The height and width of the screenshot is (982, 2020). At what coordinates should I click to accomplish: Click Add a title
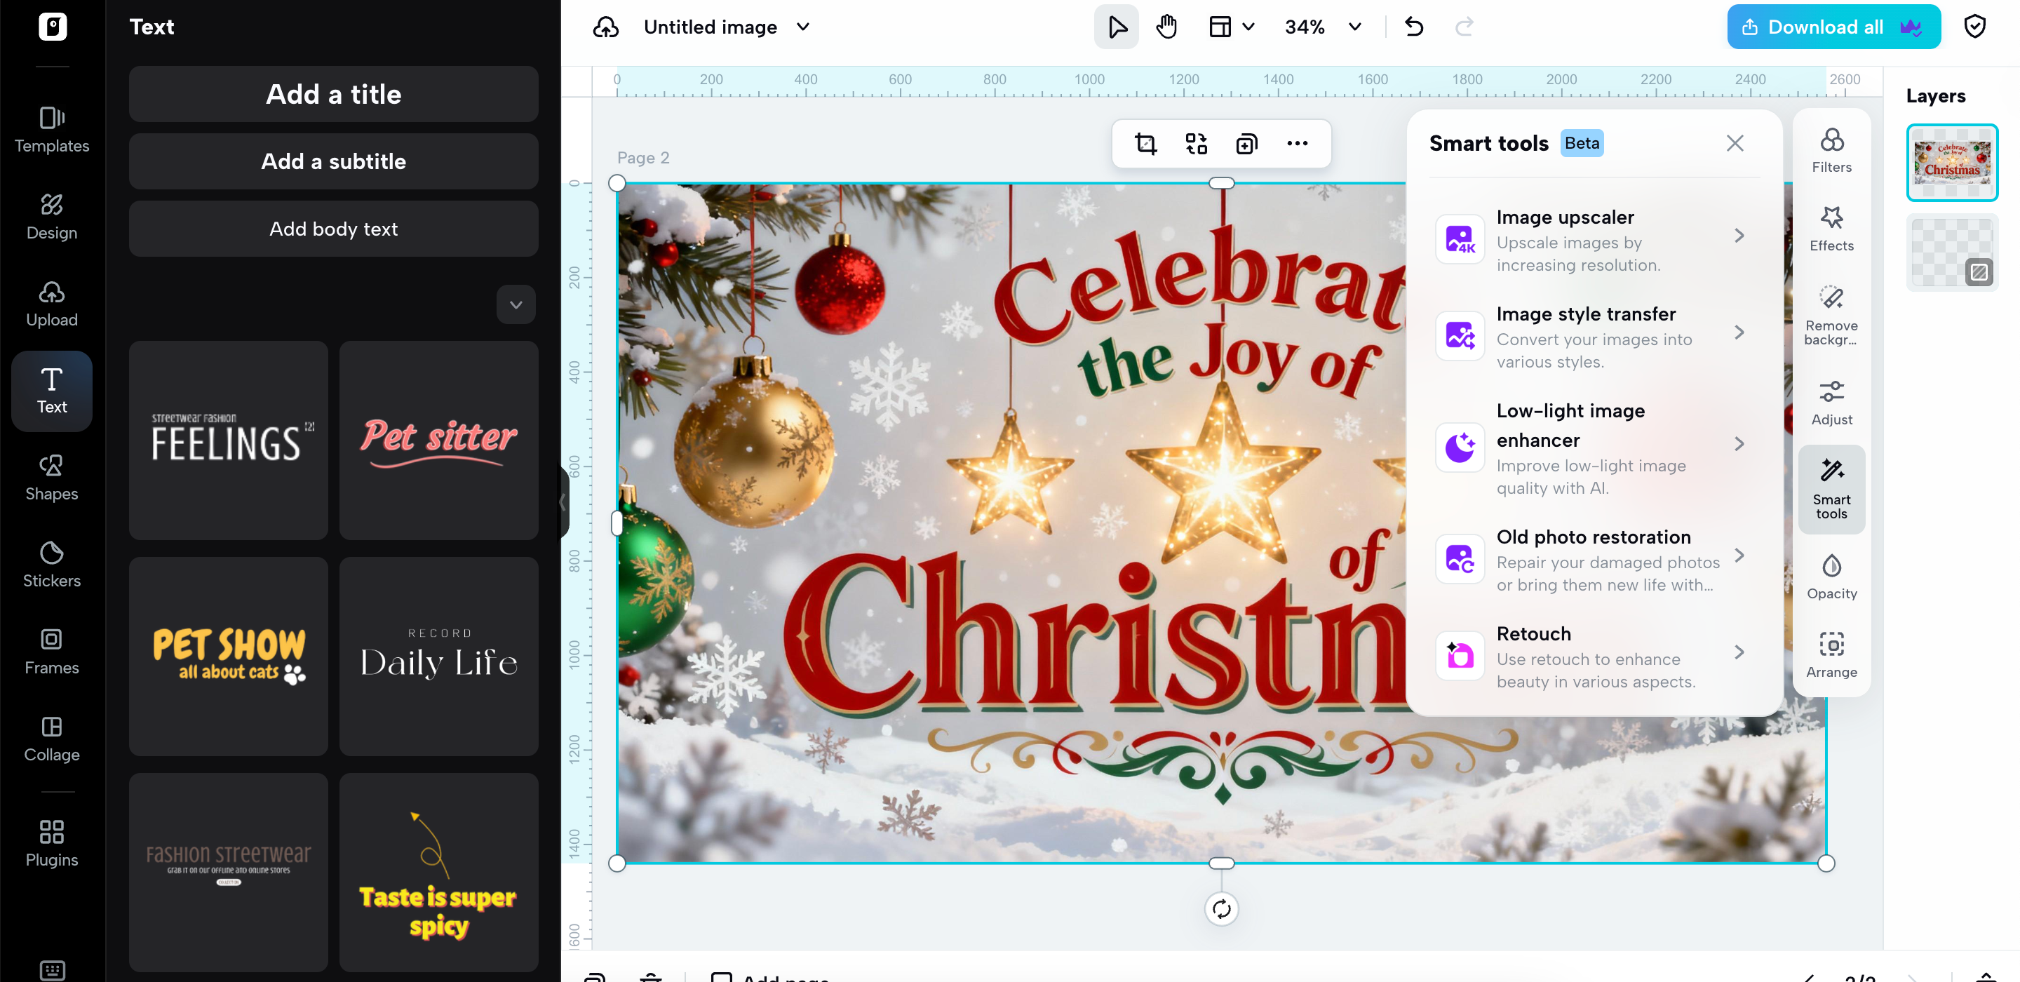(333, 94)
